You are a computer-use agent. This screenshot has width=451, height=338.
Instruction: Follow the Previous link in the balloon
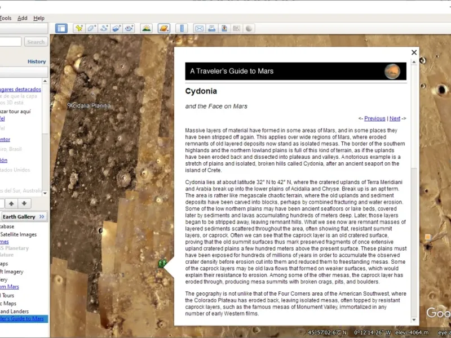(374, 118)
